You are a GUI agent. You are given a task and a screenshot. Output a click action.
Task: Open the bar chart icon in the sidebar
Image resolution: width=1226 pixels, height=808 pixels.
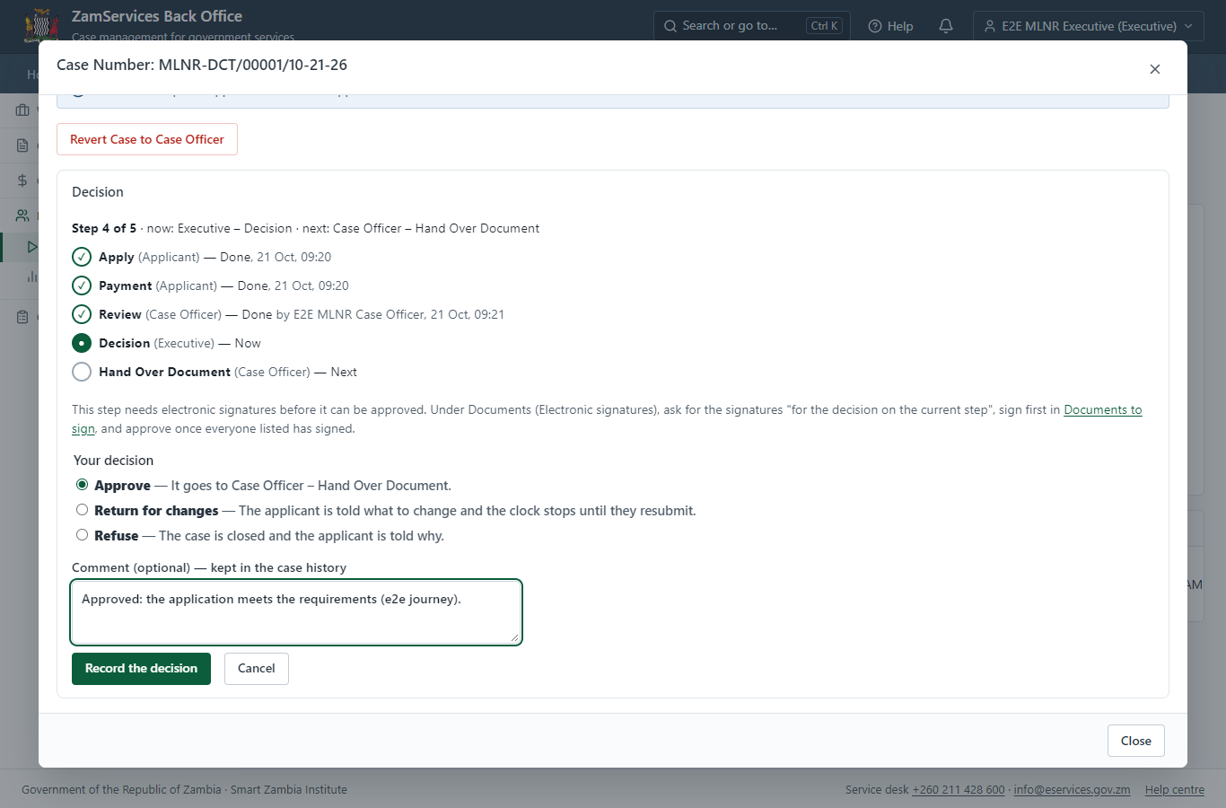coord(32,277)
